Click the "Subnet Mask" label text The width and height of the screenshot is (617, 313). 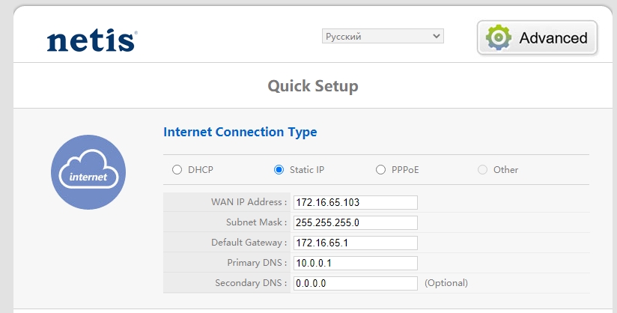tap(256, 222)
